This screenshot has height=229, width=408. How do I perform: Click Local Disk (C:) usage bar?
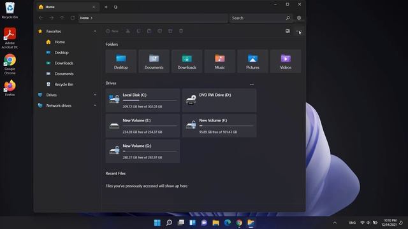coord(150,101)
